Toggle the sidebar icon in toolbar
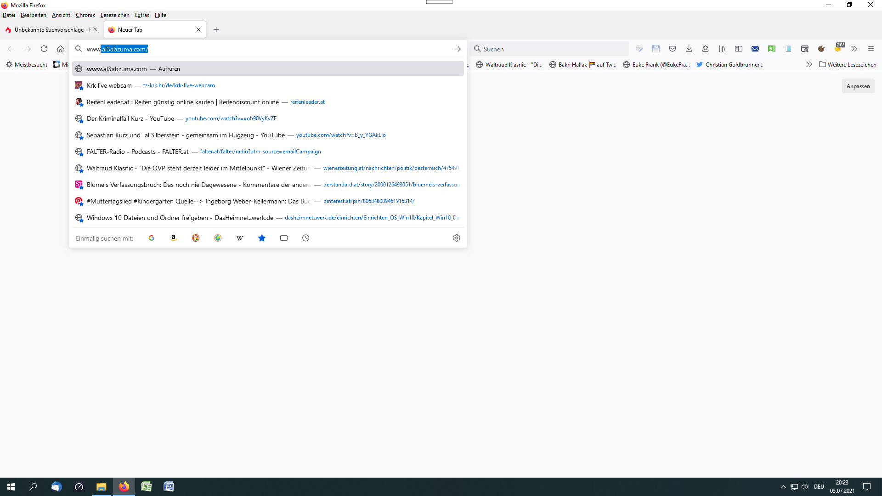Image resolution: width=882 pixels, height=496 pixels. point(739,49)
